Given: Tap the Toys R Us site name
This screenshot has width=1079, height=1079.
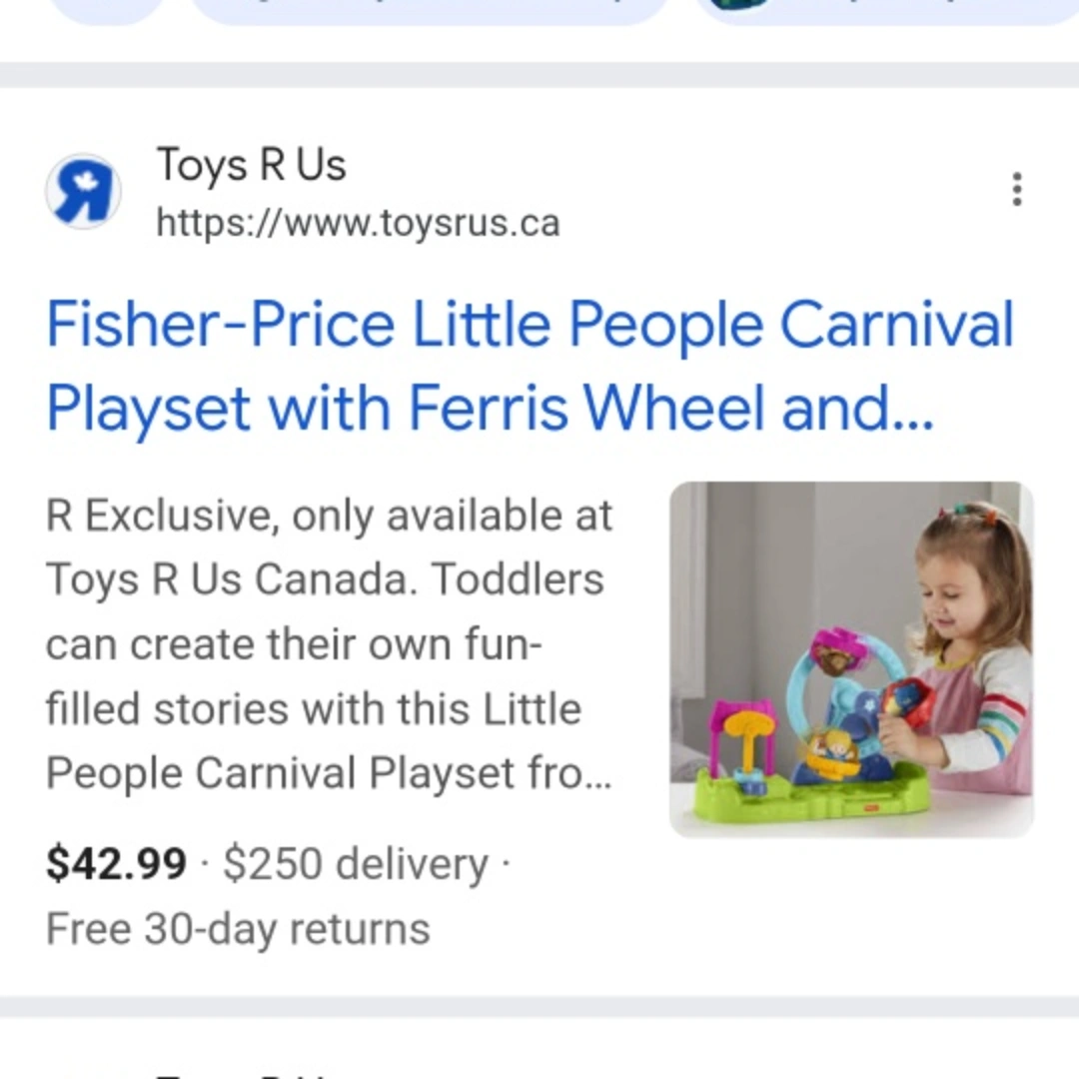Looking at the screenshot, I should (251, 165).
